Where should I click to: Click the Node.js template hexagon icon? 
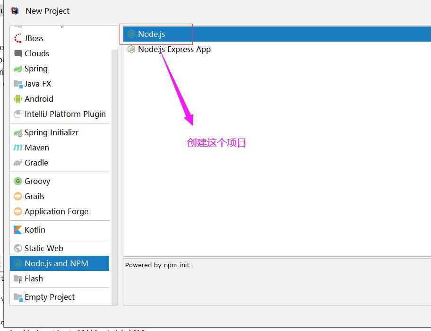point(131,34)
